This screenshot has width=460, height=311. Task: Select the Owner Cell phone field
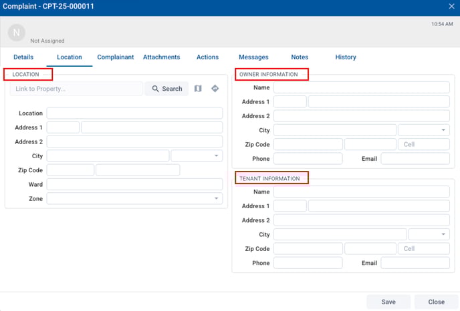click(x=424, y=144)
